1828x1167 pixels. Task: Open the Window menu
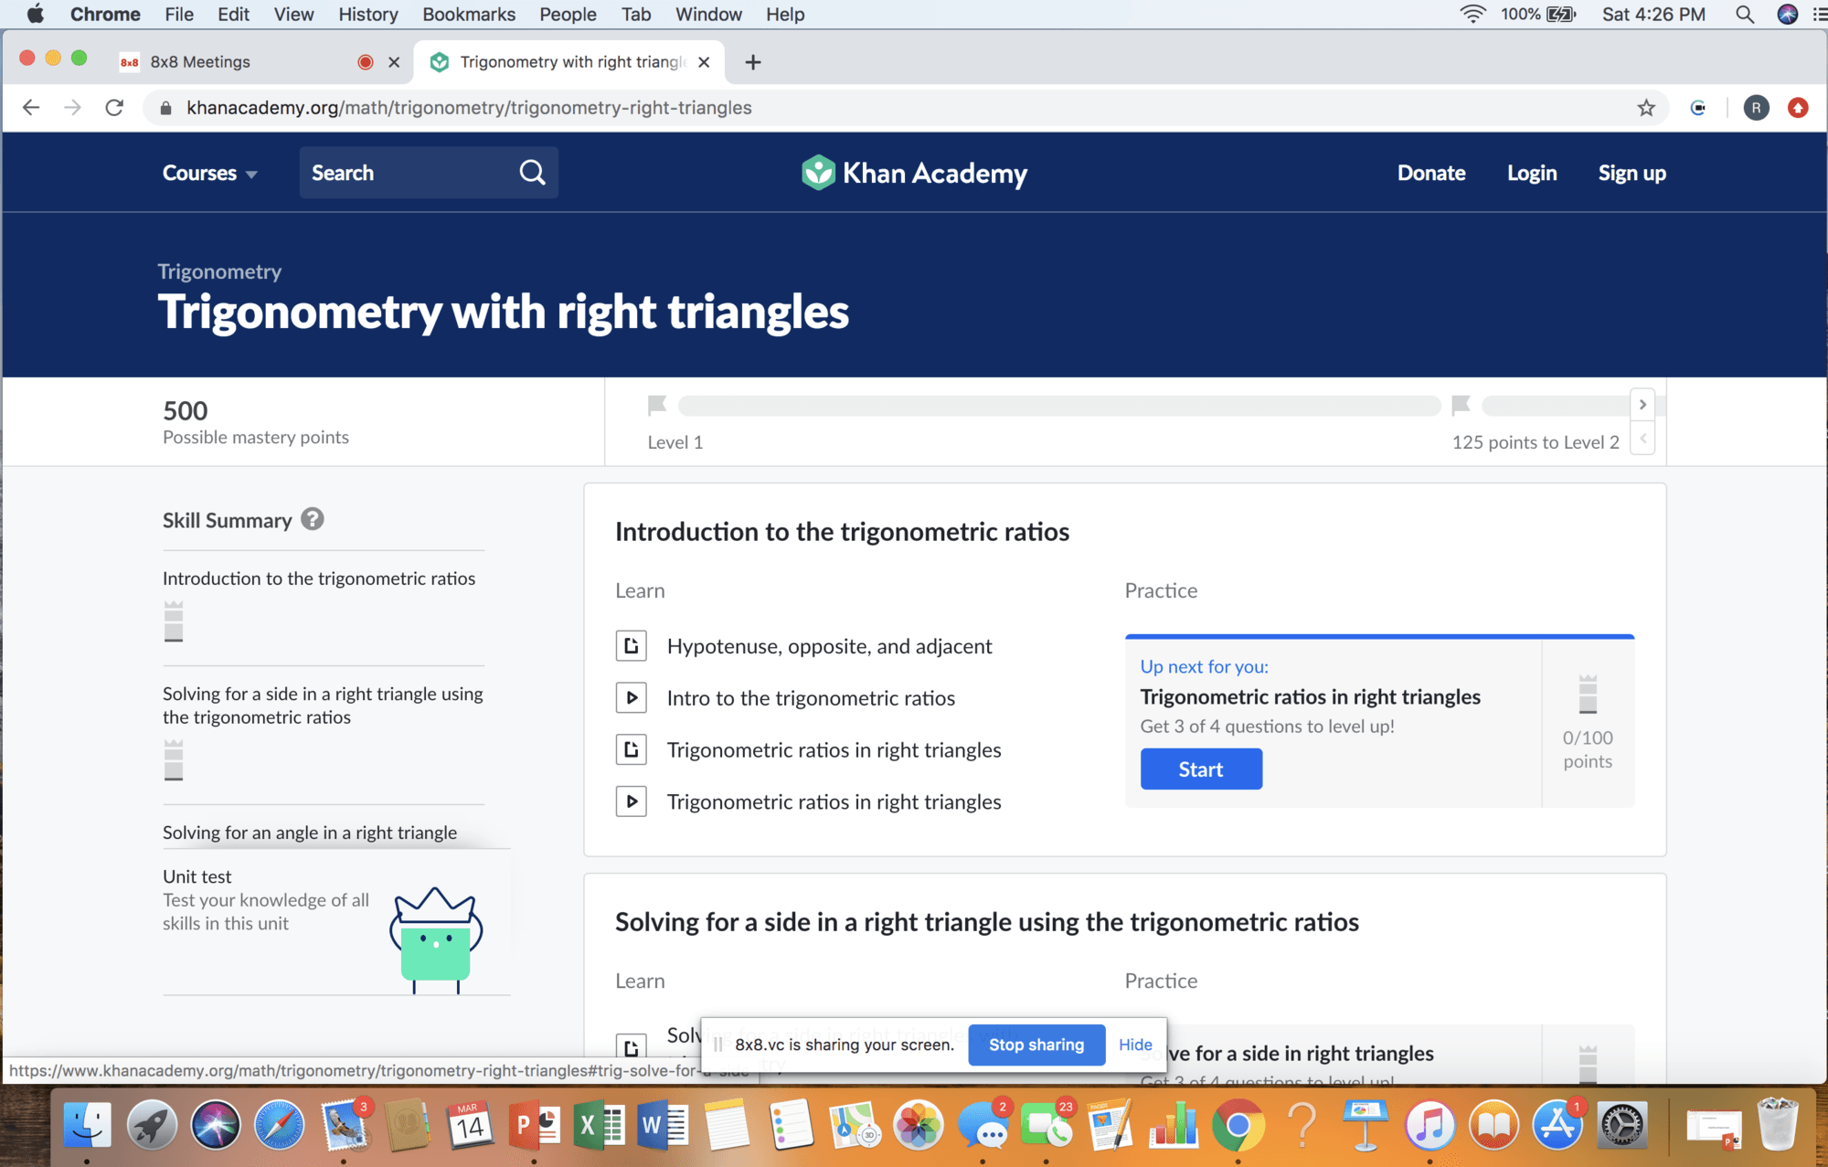coord(708,15)
